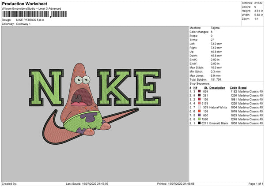Viewport: 265px width, 187px height.
Task: Click the Height value 3.61 in
Action: (x=258, y=11)
